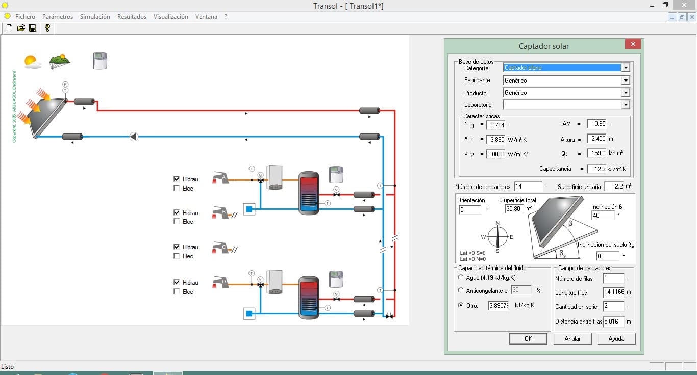Click the controller device icon near weather icons
Image resolution: width=697 pixels, height=375 pixels.
click(x=99, y=61)
